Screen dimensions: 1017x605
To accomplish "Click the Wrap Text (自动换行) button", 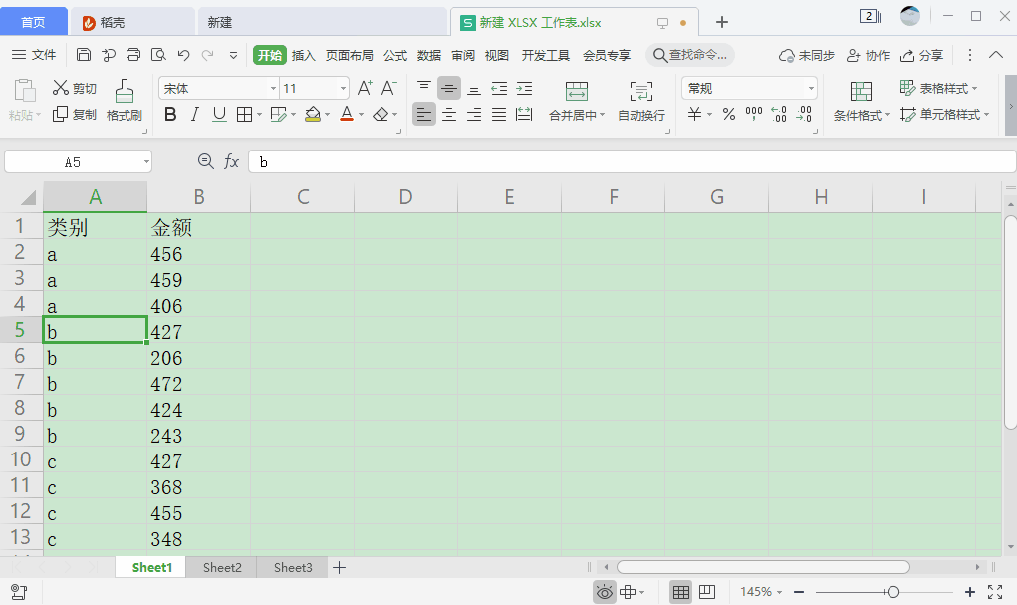I will [x=640, y=115].
